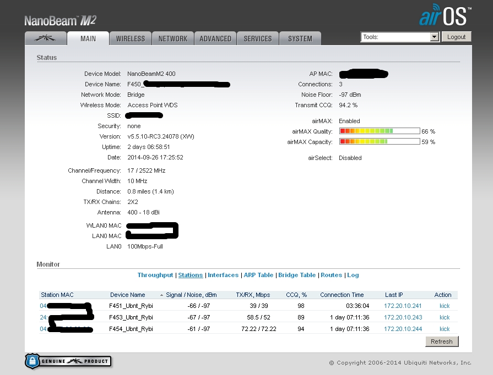Image resolution: width=493 pixels, height=375 pixels.
Task: Open the ADVANCED tab
Action: click(x=215, y=38)
